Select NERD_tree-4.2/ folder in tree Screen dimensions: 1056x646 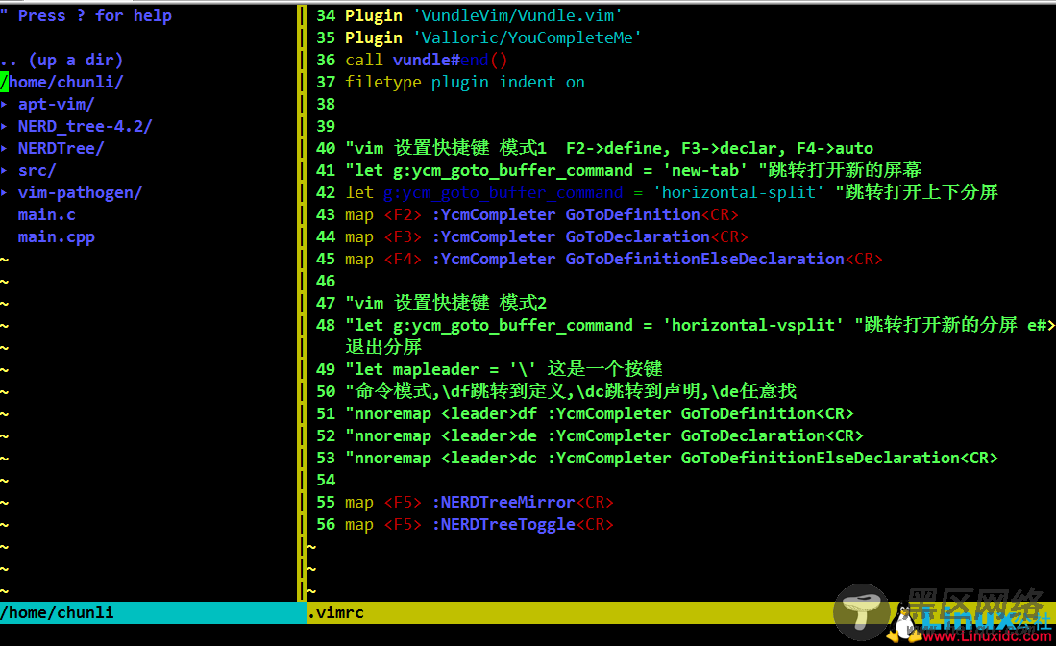tap(86, 127)
